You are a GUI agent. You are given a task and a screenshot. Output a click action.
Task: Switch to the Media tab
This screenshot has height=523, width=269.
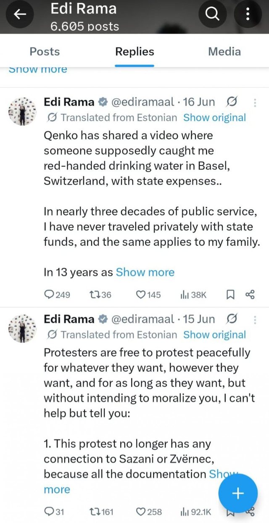click(x=224, y=52)
